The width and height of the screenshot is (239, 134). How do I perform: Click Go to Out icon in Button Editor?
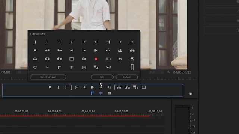96,42
